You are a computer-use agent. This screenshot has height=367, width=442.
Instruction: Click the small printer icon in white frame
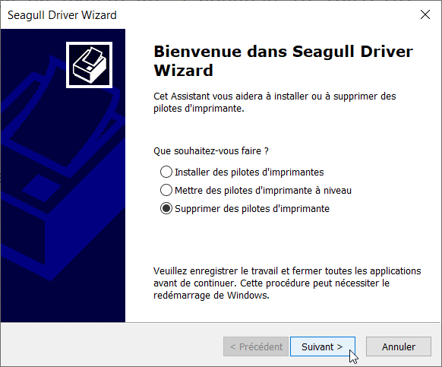(89, 65)
